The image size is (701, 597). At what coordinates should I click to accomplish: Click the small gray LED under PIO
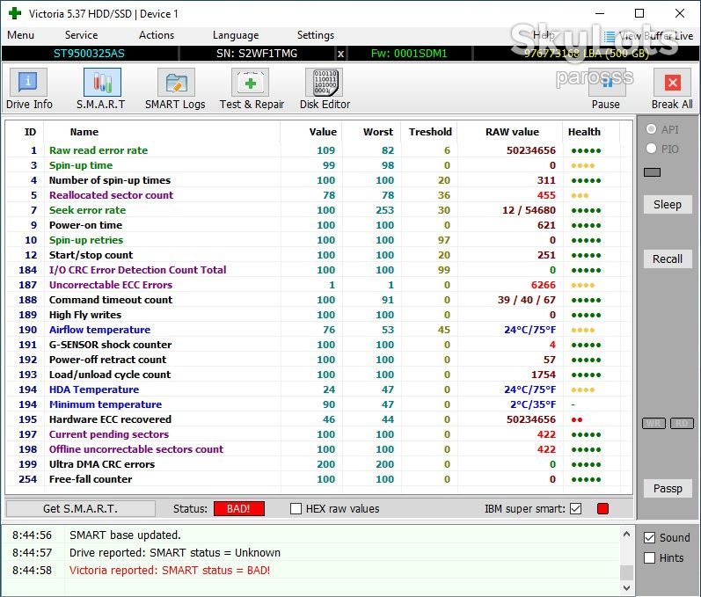tap(652, 172)
